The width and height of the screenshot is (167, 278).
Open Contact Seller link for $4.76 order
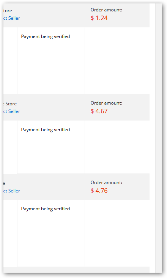click(x=12, y=191)
